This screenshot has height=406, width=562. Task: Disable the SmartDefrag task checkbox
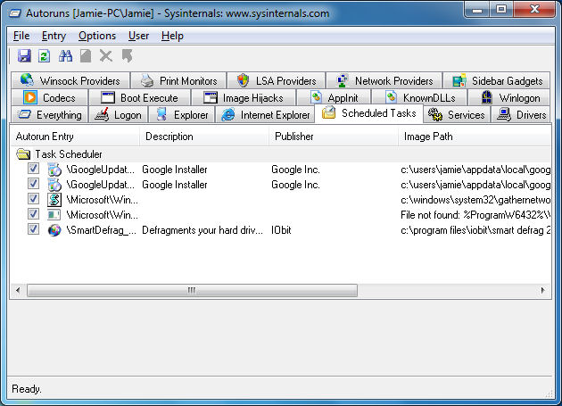click(x=33, y=229)
